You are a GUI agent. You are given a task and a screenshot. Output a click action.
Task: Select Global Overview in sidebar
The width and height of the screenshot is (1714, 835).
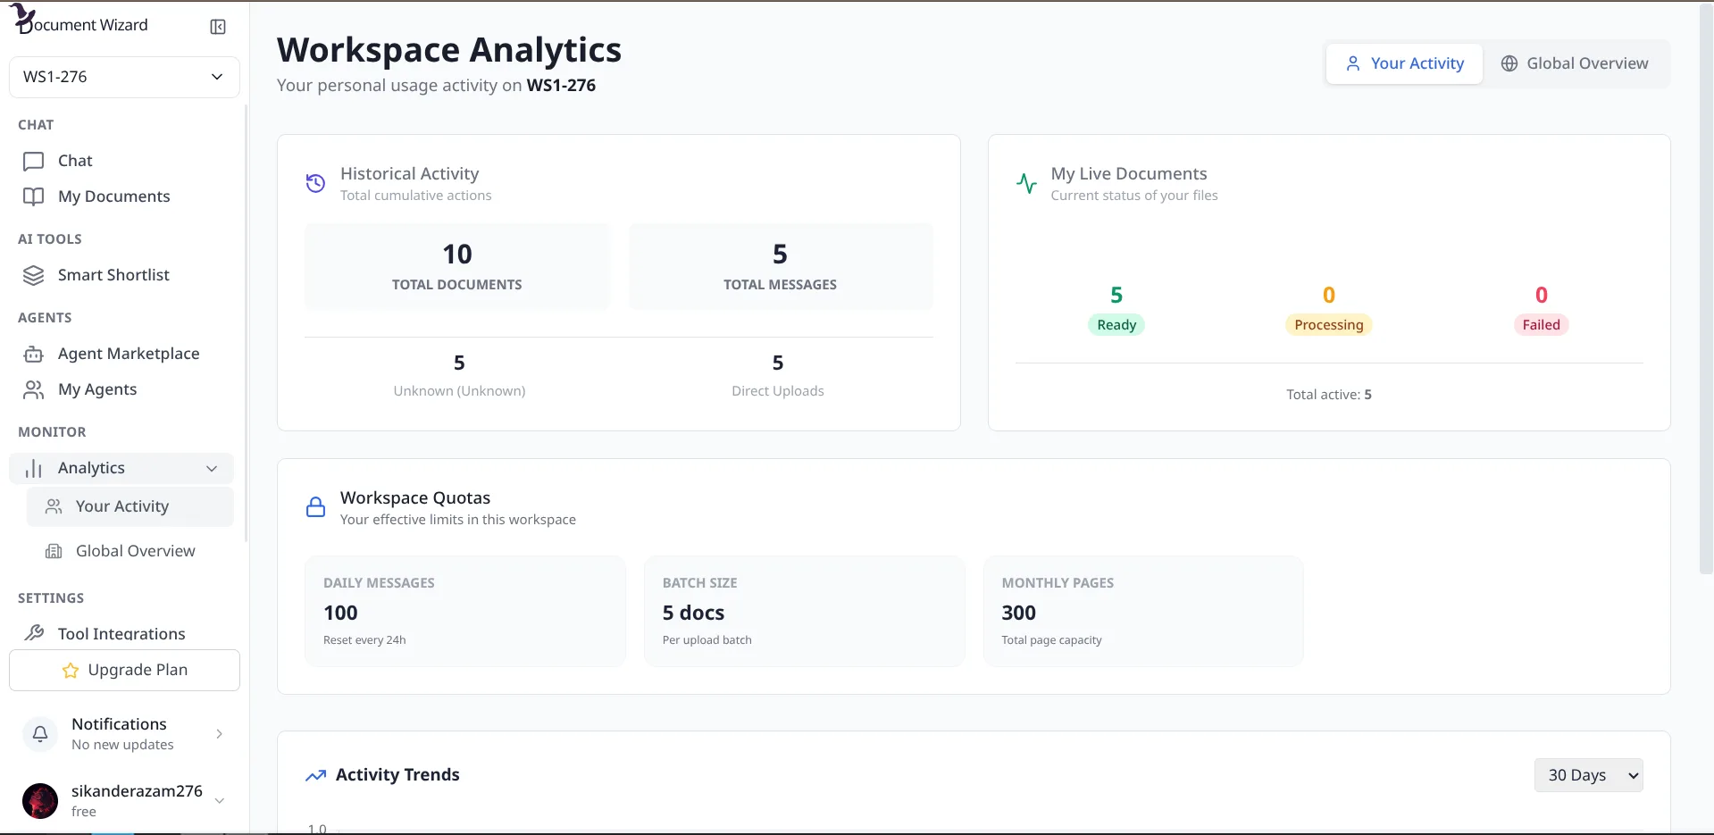click(x=130, y=551)
